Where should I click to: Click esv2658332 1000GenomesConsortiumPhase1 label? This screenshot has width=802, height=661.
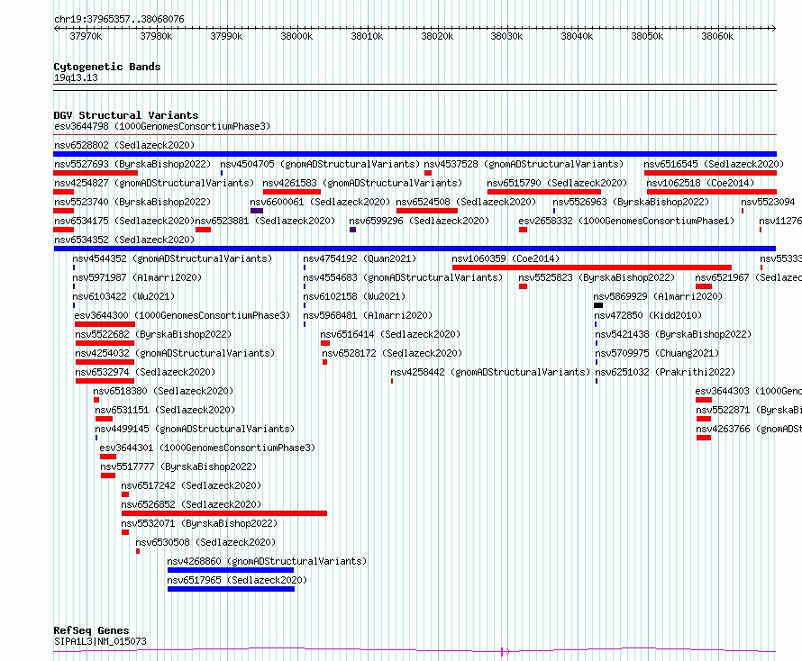pos(626,221)
